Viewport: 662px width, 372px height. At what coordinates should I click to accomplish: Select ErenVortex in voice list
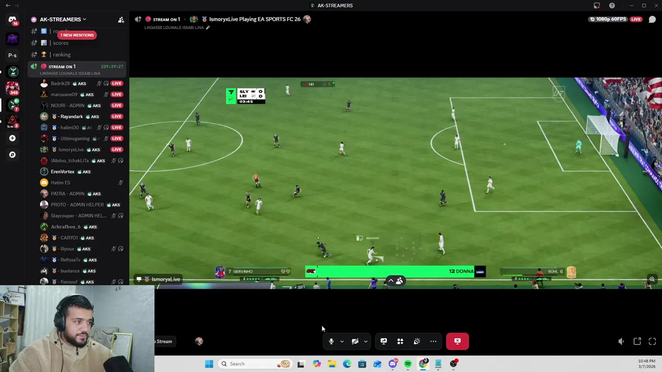coord(82,172)
